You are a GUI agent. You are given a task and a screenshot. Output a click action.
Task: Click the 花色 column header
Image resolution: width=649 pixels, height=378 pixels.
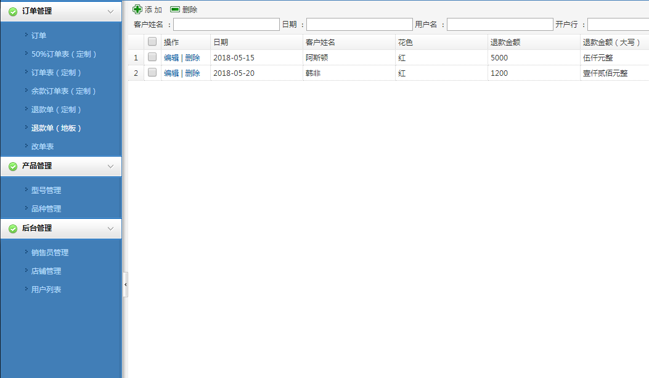click(x=441, y=42)
